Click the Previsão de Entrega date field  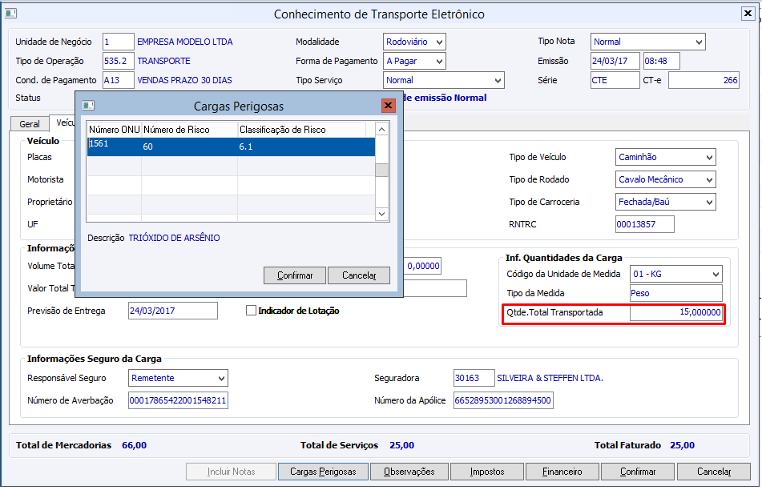(x=173, y=311)
